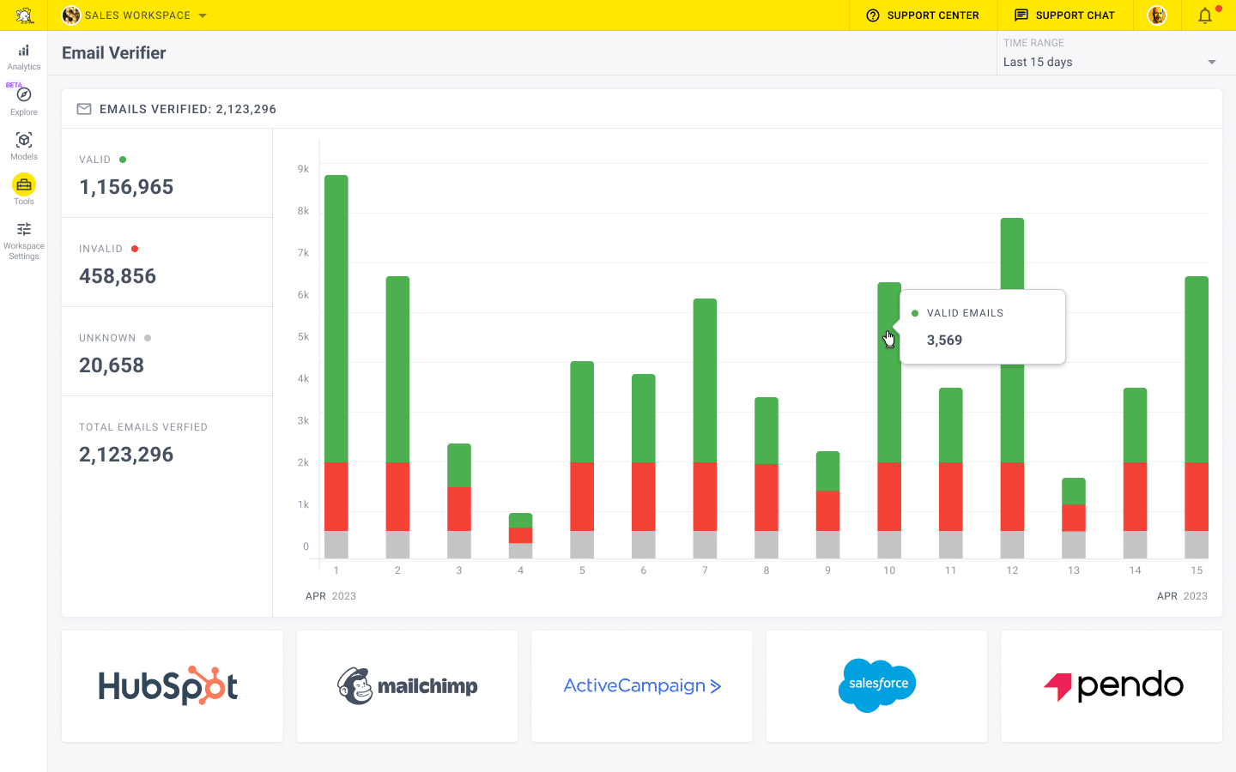Screen dimensions: 1236x772
Task: Click the red Invalid status dot
Action: (x=135, y=249)
